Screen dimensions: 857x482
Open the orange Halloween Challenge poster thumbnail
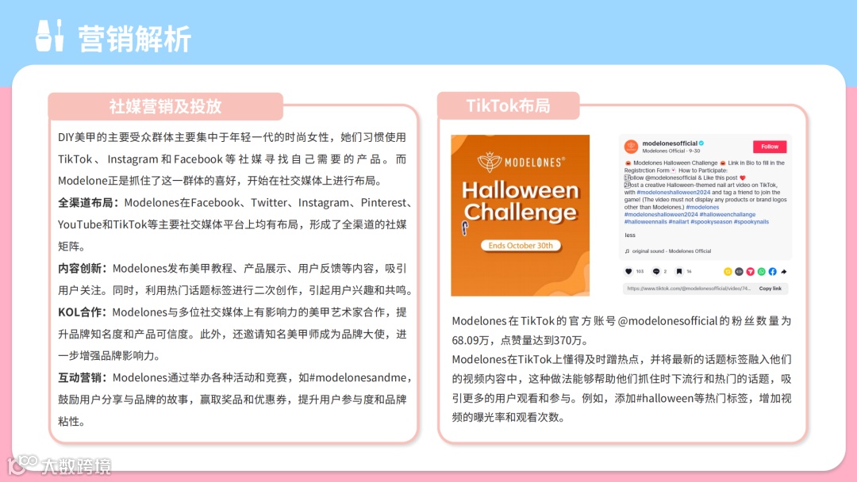(x=520, y=215)
